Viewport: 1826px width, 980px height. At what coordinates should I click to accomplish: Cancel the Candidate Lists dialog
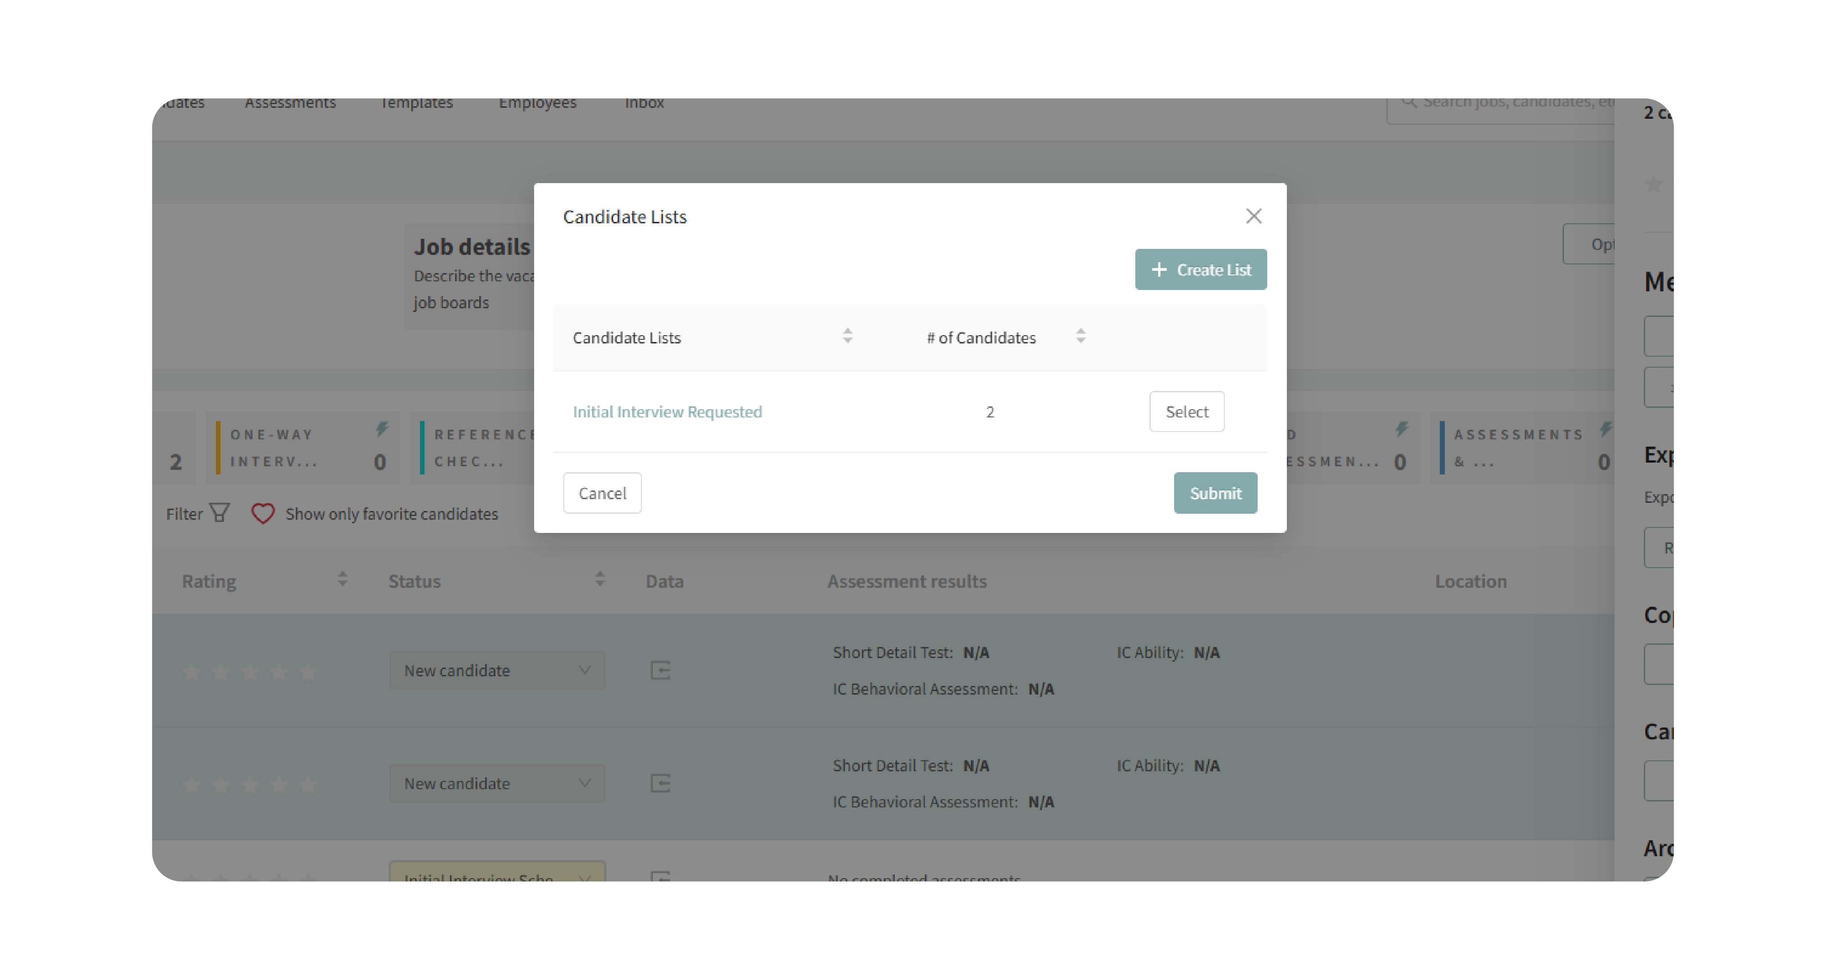[602, 493]
